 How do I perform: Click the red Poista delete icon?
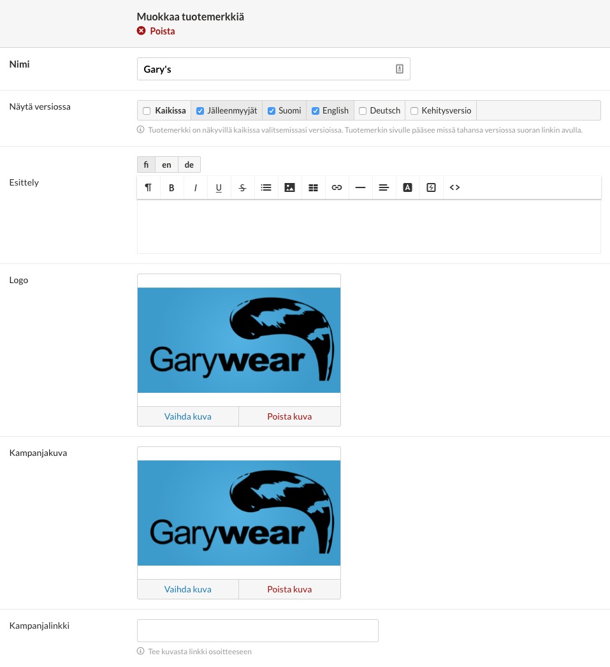coord(141,31)
